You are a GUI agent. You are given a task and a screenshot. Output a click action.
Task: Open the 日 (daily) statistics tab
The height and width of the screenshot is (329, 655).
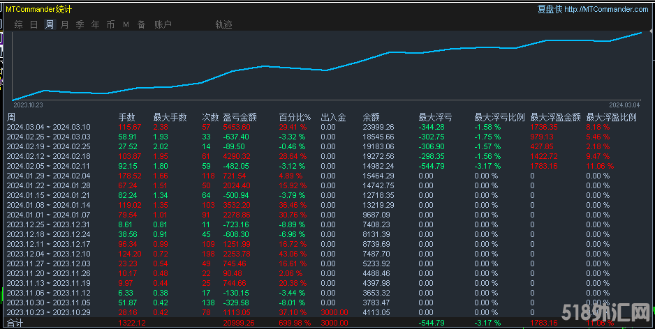tap(34, 24)
